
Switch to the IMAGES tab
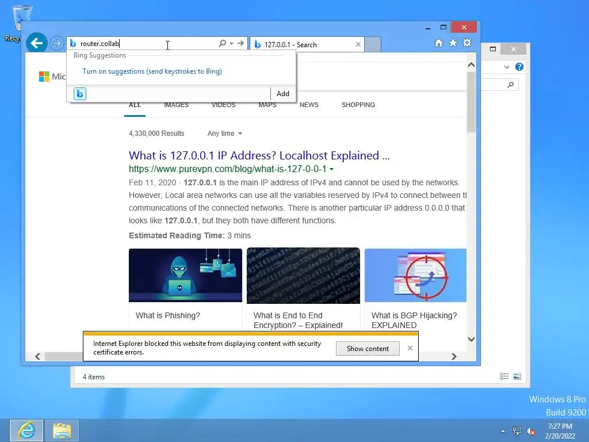click(176, 105)
